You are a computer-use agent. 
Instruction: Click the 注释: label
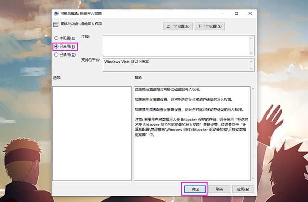pos(86,37)
